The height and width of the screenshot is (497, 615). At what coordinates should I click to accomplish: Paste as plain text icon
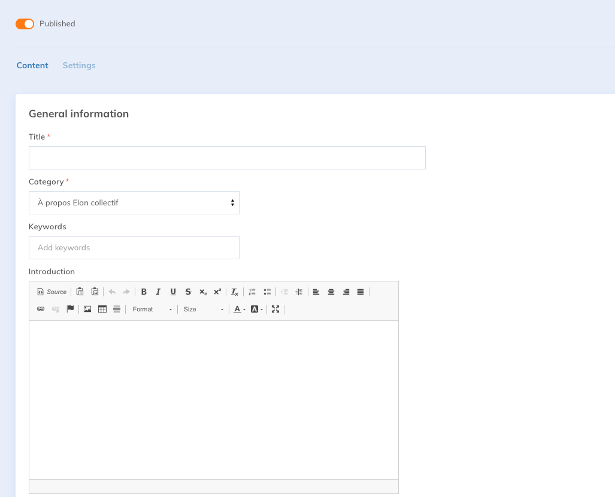click(80, 292)
